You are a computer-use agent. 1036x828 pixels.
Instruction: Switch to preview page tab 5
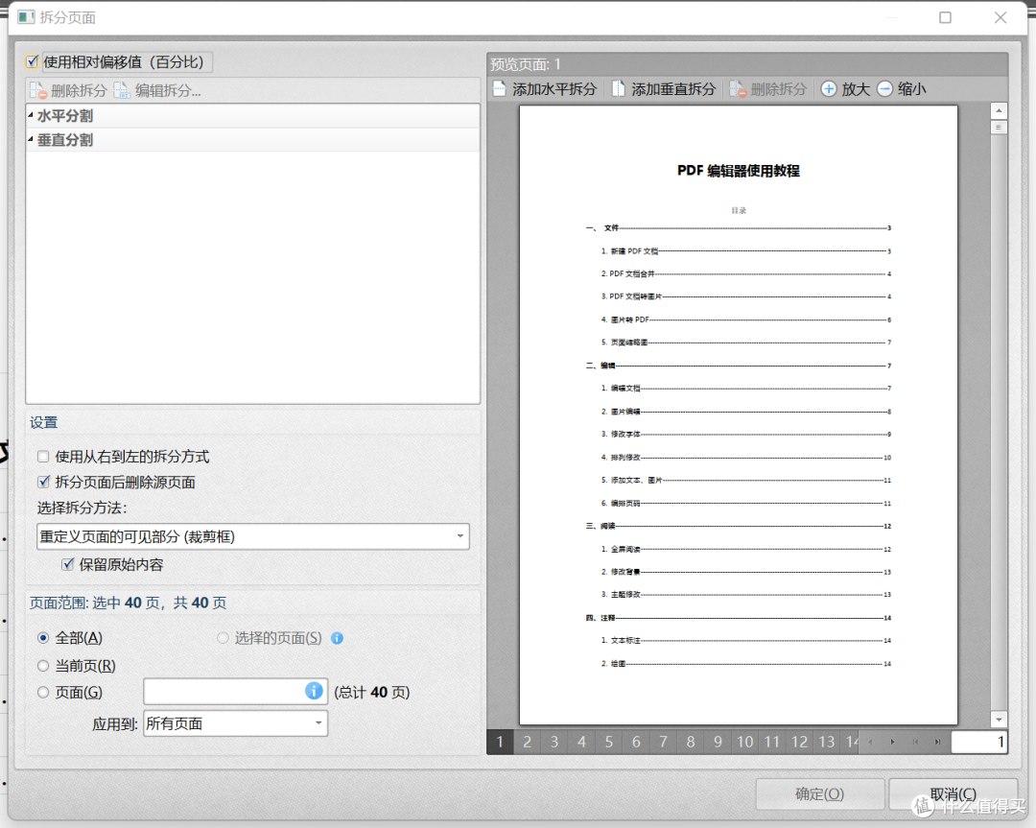tap(608, 742)
